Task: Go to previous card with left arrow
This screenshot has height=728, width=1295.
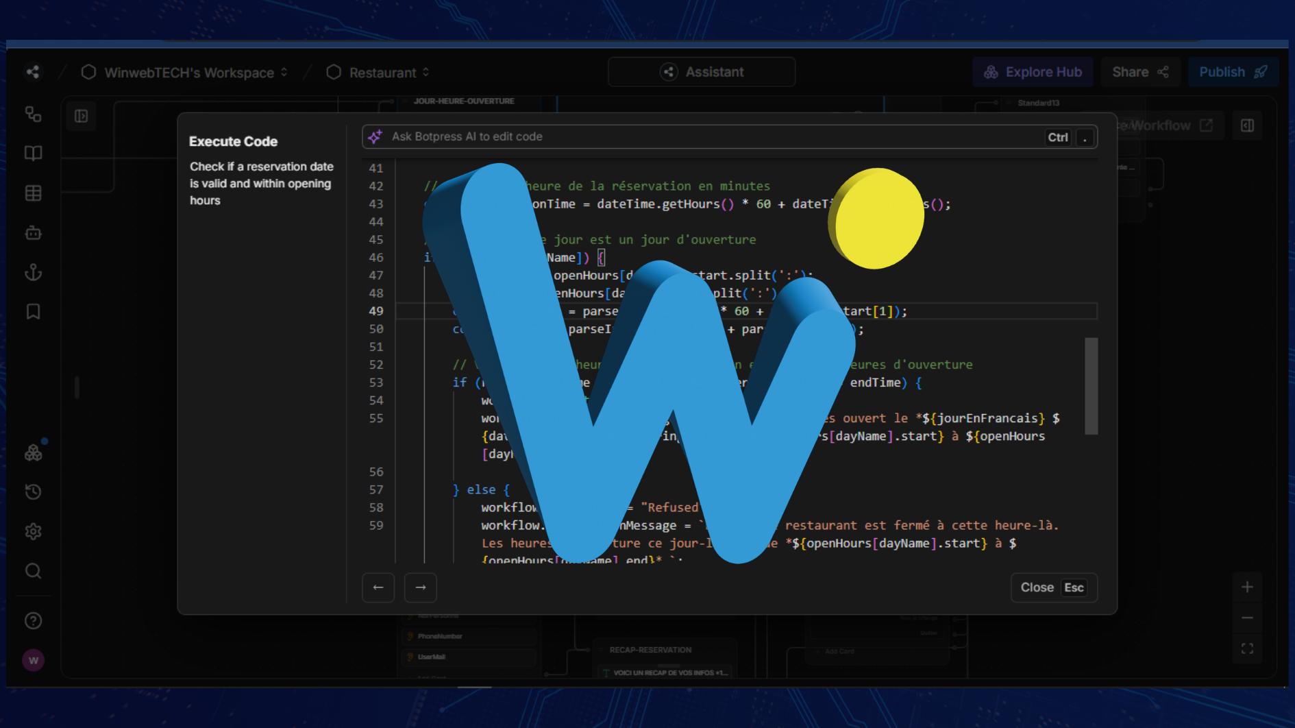Action: point(378,587)
